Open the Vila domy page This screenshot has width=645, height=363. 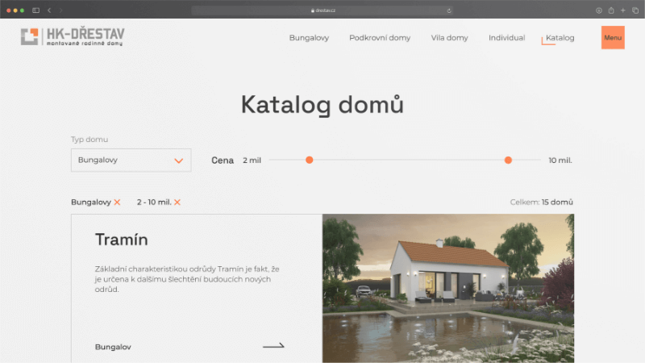[449, 38]
